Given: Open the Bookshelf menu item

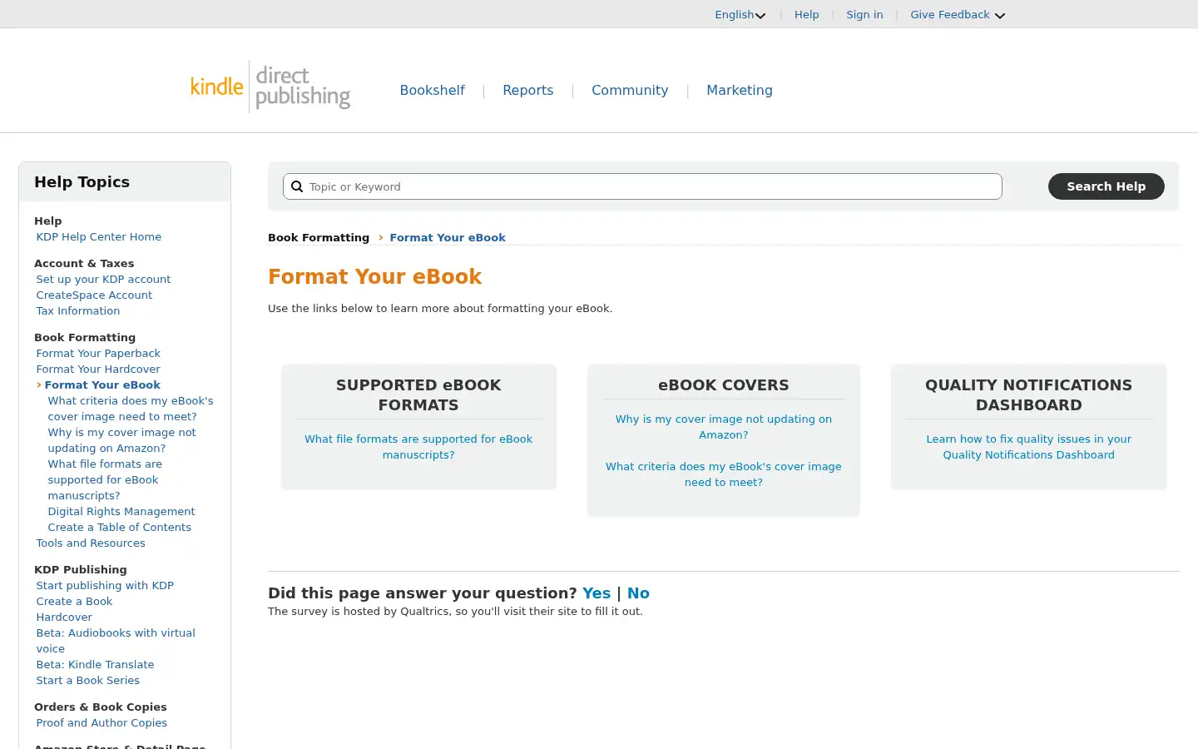Looking at the screenshot, I should pos(432,90).
